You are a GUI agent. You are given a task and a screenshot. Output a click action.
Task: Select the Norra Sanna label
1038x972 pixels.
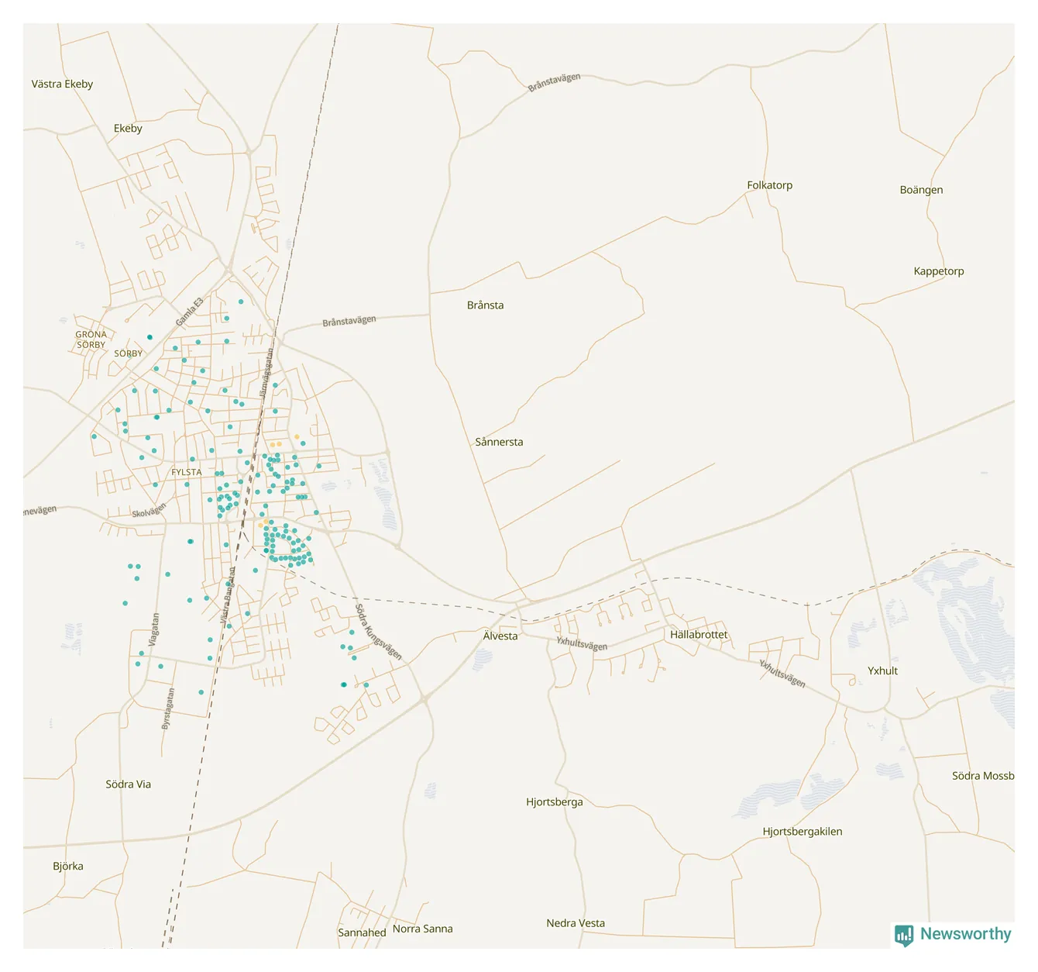[422, 929]
